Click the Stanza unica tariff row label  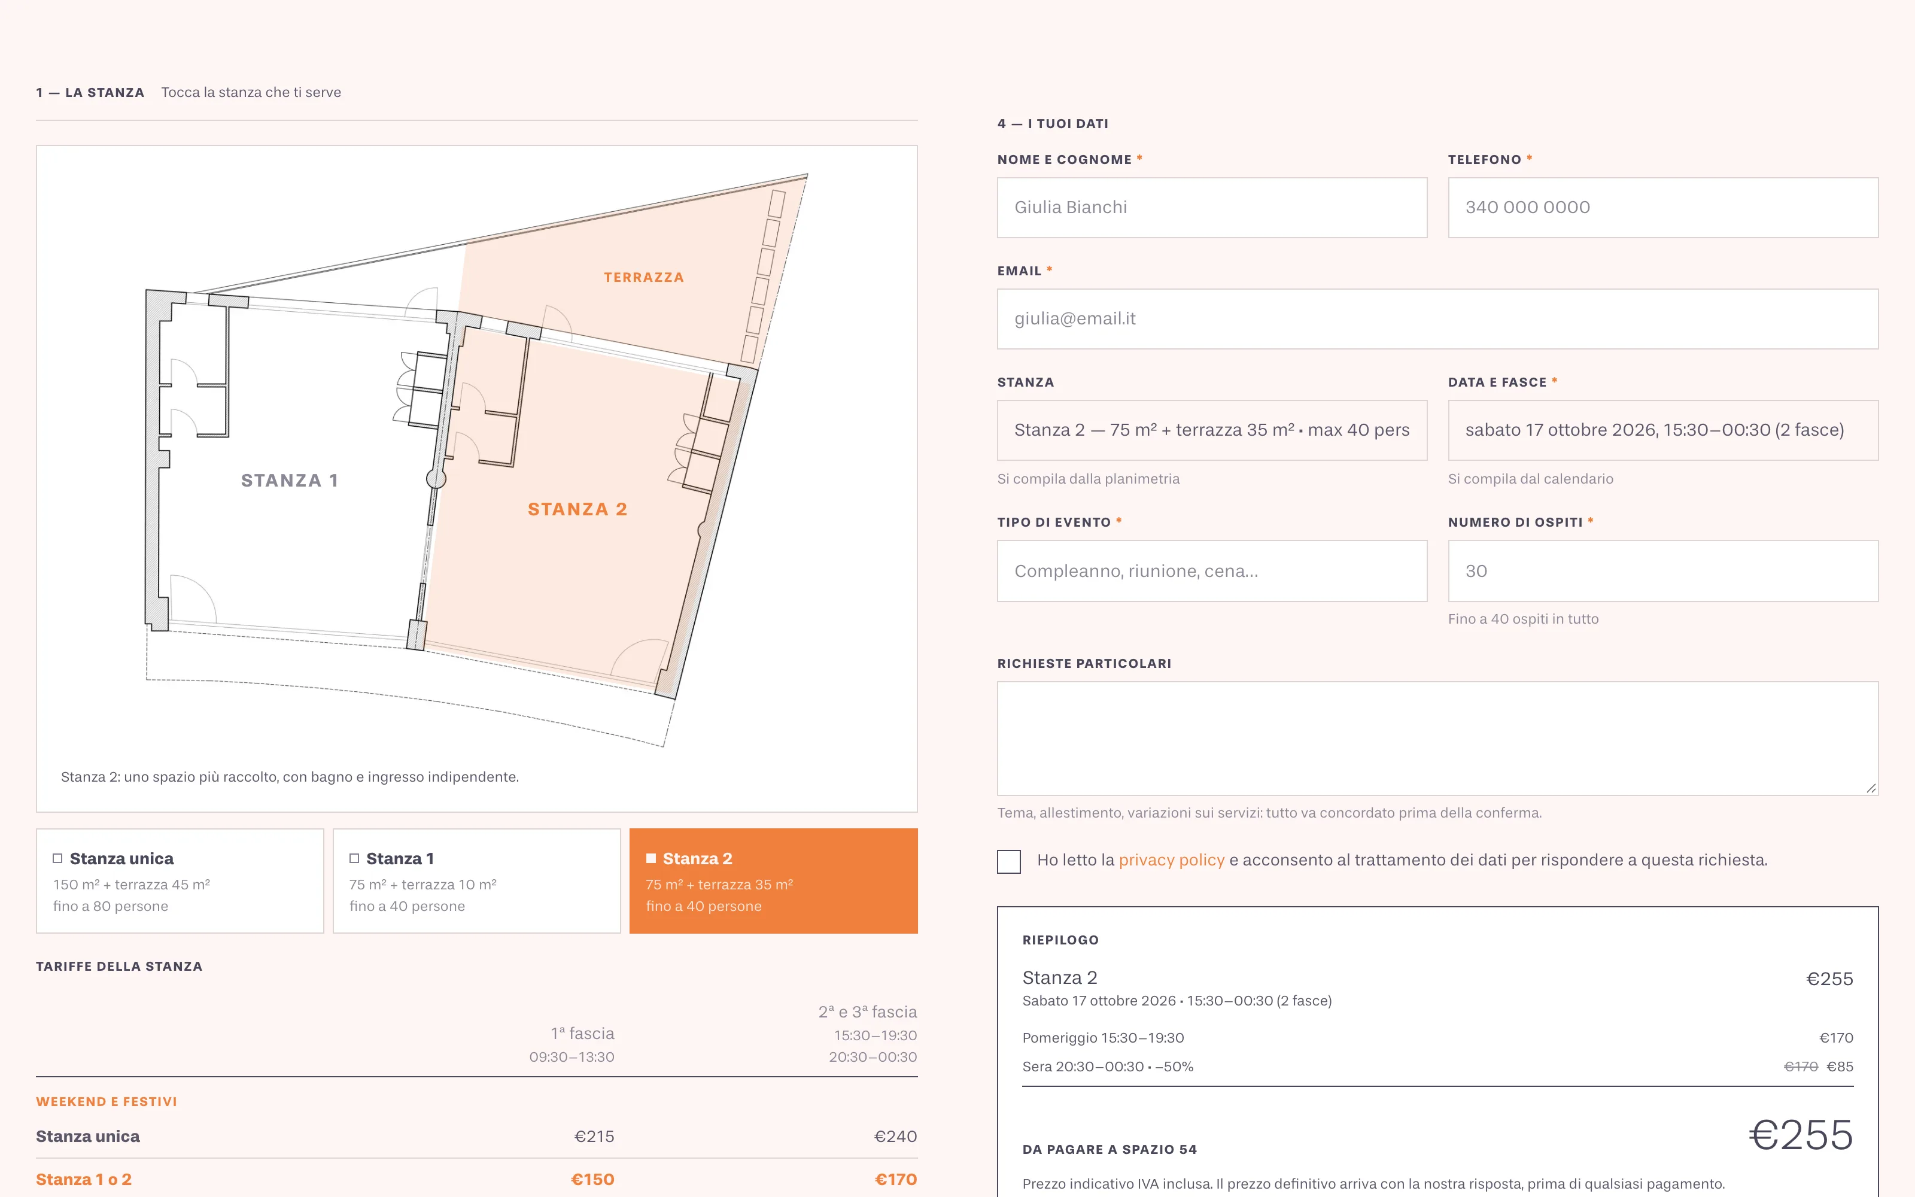point(88,1136)
